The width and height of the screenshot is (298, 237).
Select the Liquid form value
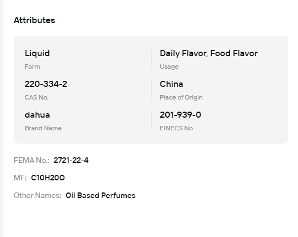pos(37,53)
